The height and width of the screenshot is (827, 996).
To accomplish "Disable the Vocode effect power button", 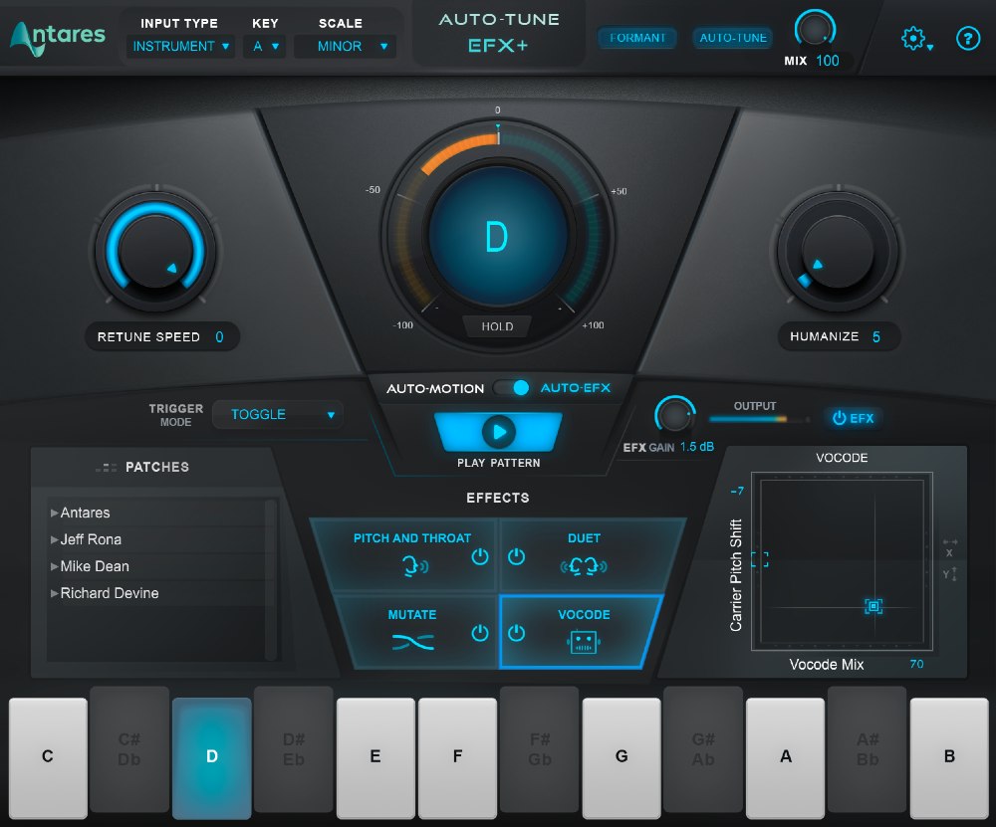I will pyautogui.click(x=517, y=631).
